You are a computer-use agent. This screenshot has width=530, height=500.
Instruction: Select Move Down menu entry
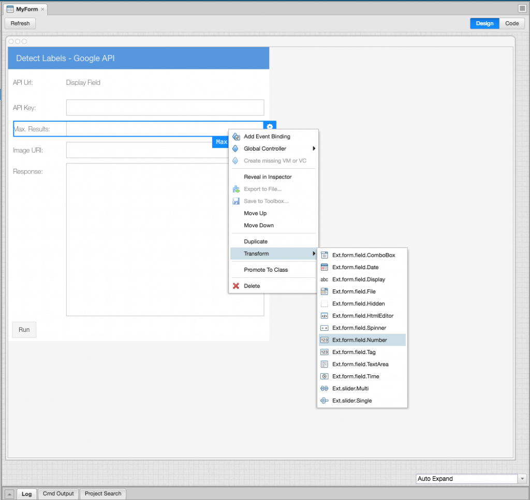coord(273,226)
